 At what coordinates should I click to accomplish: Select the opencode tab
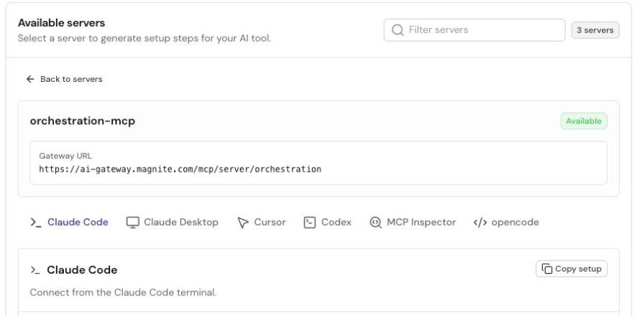point(506,223)
